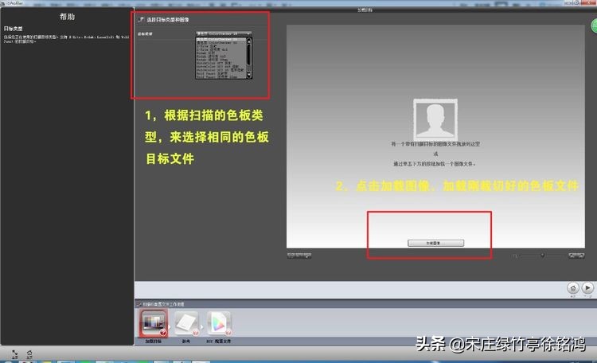
Task: Click the 选择目标类型和图像 section header icon
Action: tap(141, 19)
